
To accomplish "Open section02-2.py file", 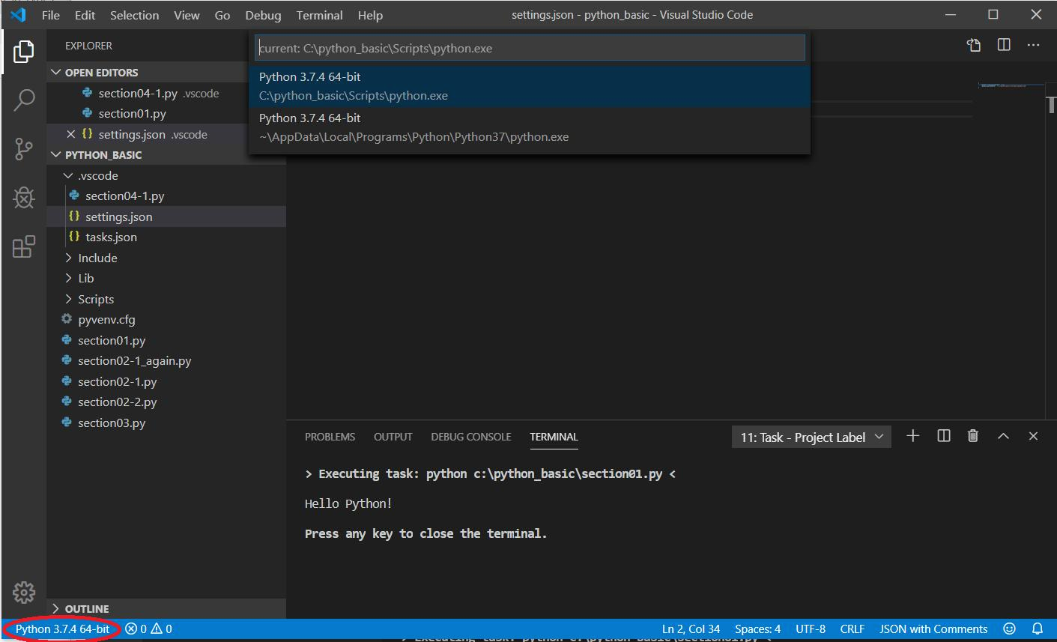I will (117, 402).
